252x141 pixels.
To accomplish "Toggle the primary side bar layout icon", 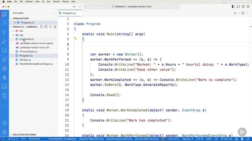I will coord(233,7).
